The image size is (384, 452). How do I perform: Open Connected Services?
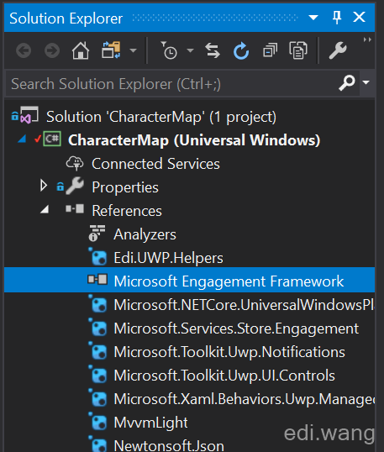pos(155,164)
